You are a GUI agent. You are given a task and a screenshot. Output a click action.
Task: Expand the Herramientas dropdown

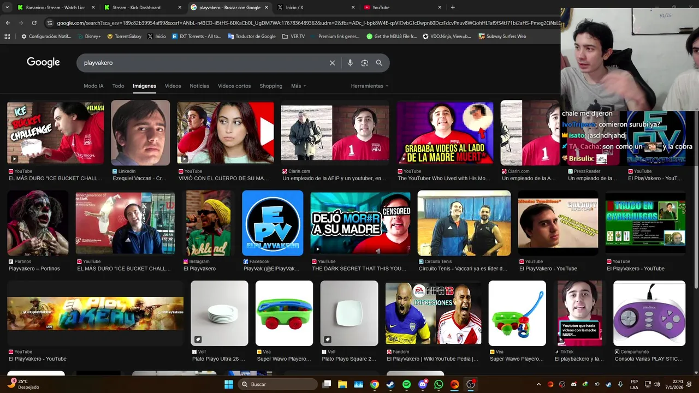pyautogui.click(x=370, y=86)
